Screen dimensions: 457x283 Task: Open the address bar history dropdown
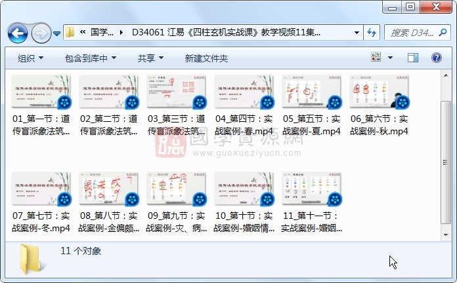357,32
